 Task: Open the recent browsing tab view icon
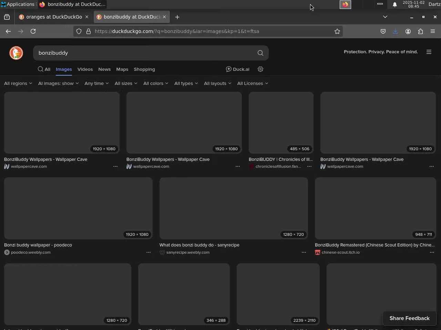click(x=7, y=17)
